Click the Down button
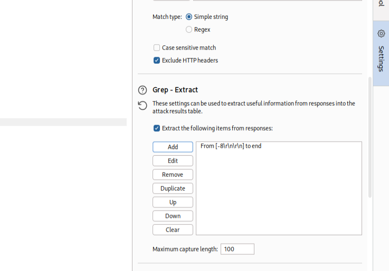 [x=173, y=216]
